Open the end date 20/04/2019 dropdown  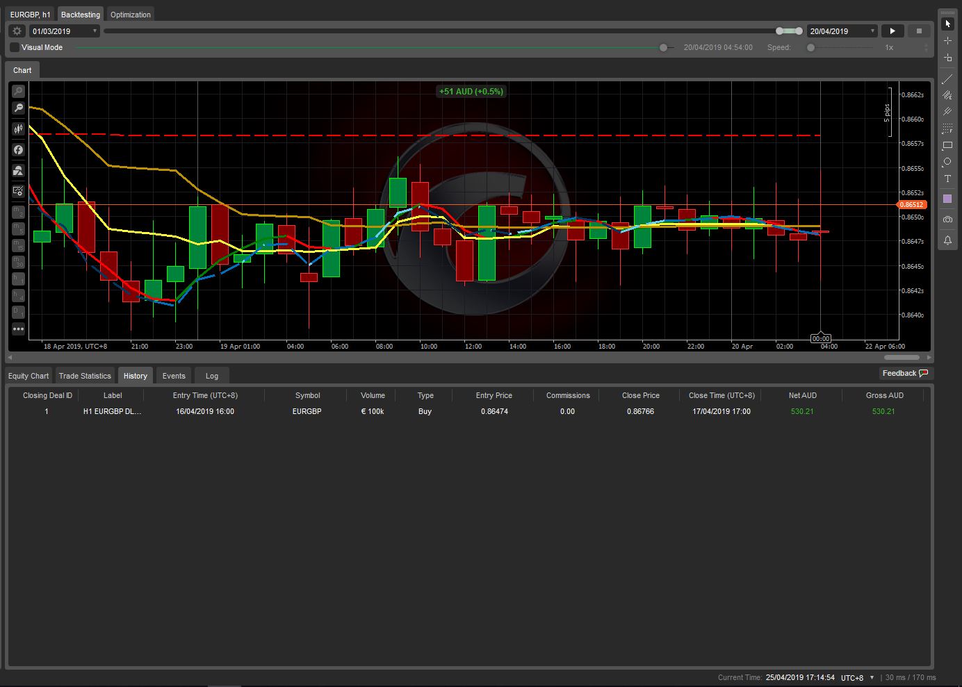842,31
